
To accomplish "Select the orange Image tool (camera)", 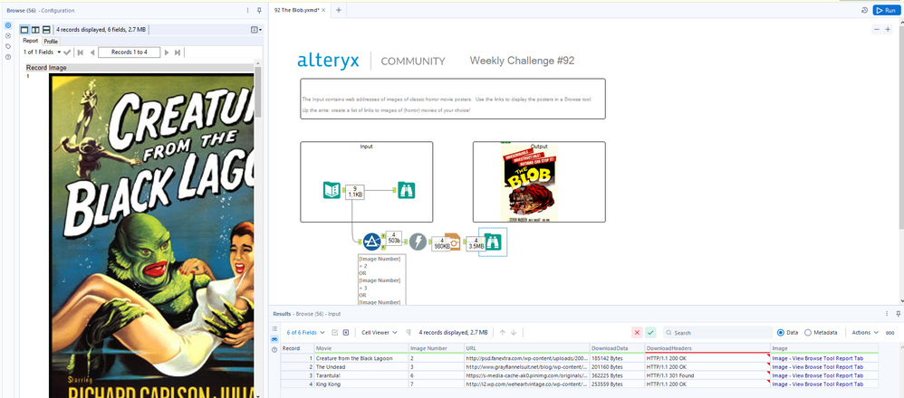I will [x=454, y=242].
